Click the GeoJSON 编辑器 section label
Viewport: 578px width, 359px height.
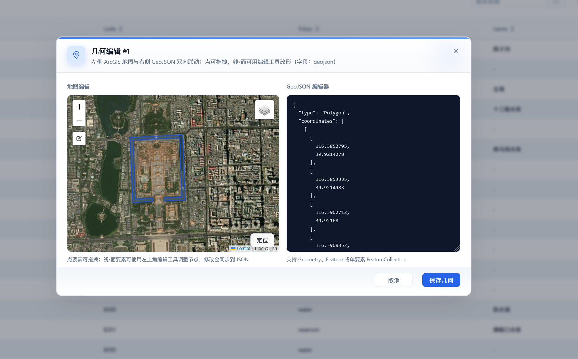(x=308, y=87)
